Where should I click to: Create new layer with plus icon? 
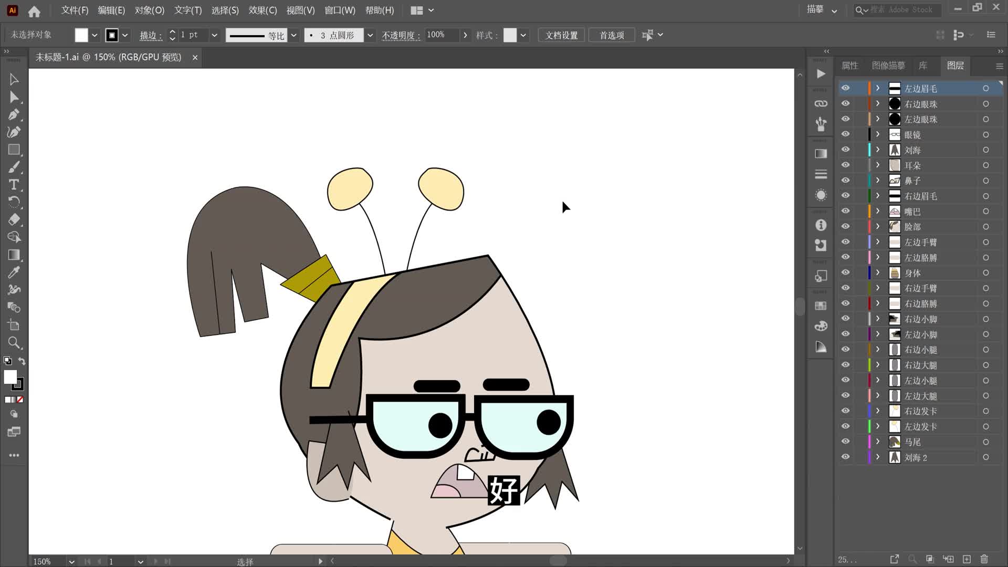pos(967,559)
